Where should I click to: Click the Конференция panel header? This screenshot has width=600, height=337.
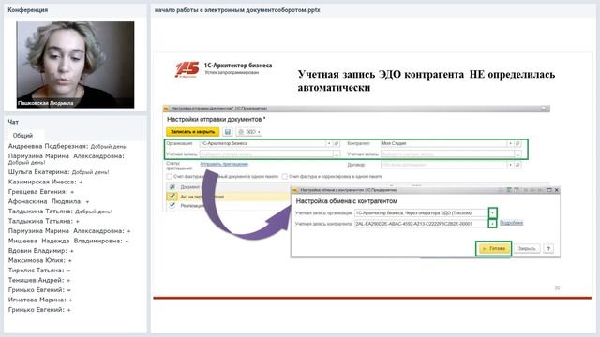point(28,10)
